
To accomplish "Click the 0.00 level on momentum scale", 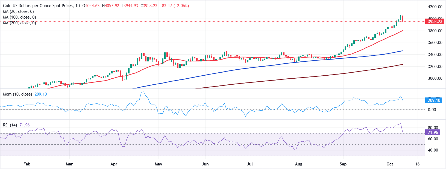I will 432,110.
